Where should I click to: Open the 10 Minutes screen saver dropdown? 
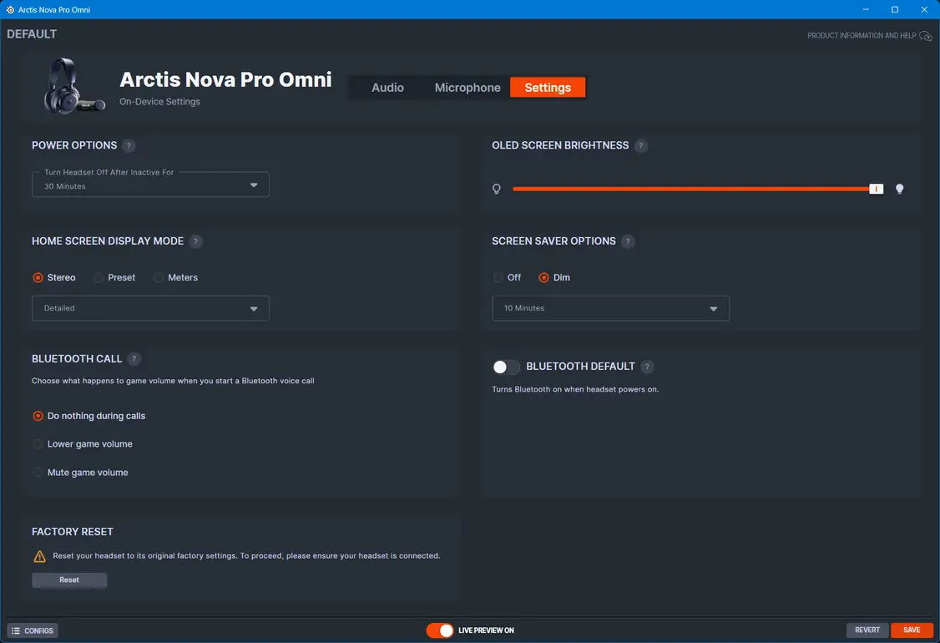[610, 308]
